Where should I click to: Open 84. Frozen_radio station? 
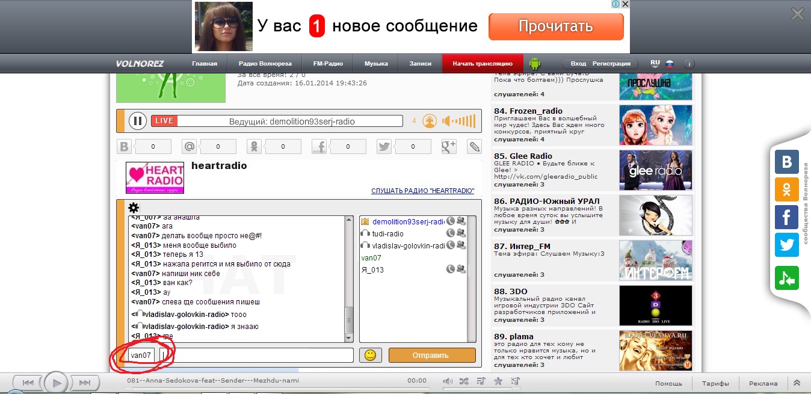(x=528, y=111)
